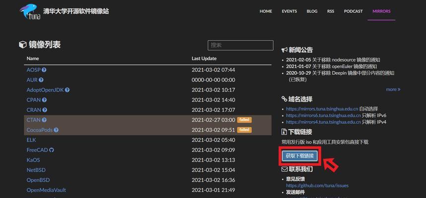The height and width of the screenshot is (198, 426).
Task: Open the CTAN mirror link
Action: [33, 120]
